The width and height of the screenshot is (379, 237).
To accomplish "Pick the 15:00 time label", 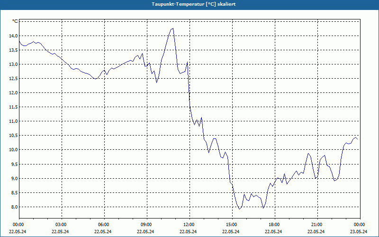I will pos(231,225).
